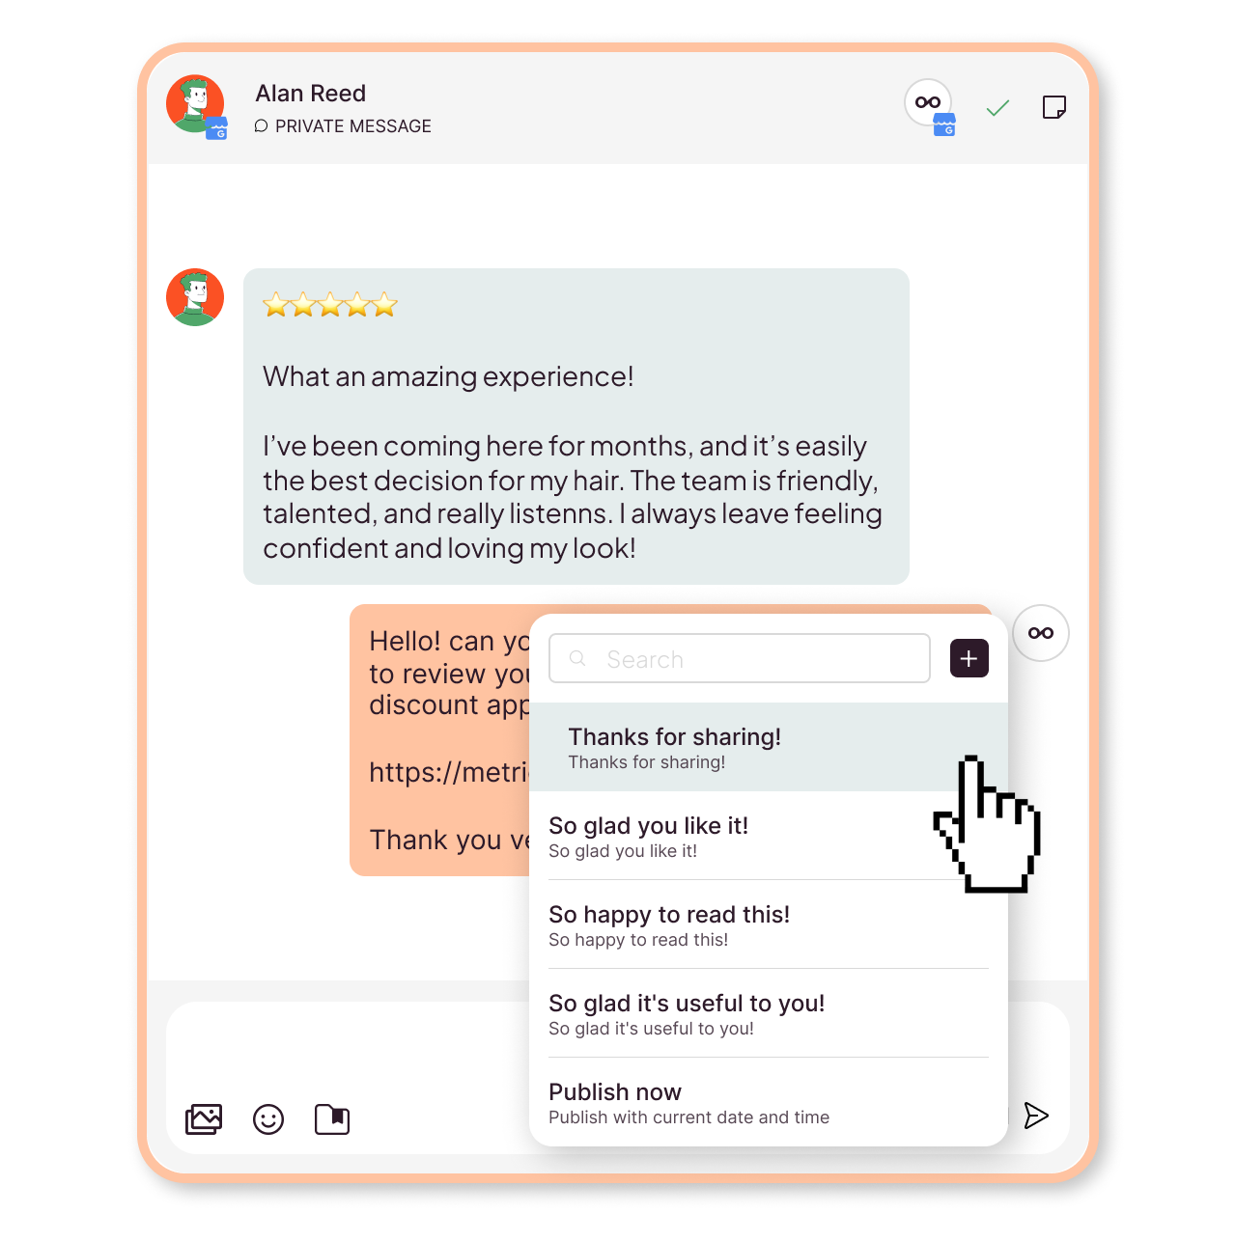
Task: Choose the "So glad you like it!" reply
Action: (769, 837)
